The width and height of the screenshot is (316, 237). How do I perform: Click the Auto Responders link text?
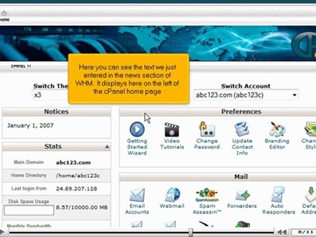pos(279,209)
